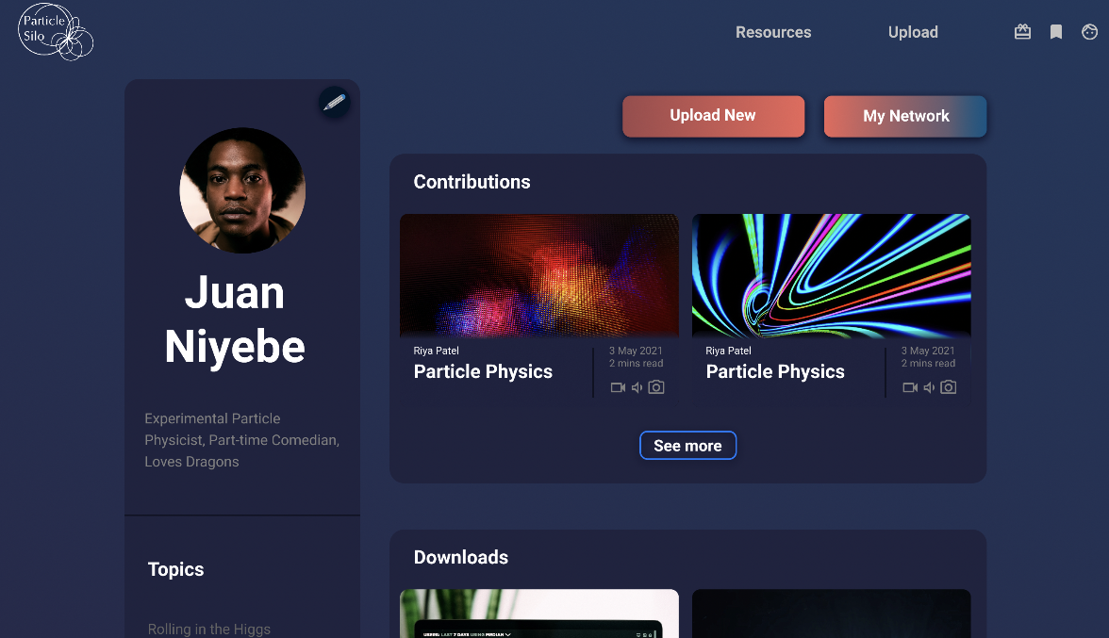This screenshot has width=1109, height=638.
Task: Click video camera icon on first contribution card
Action: (618, 387)
